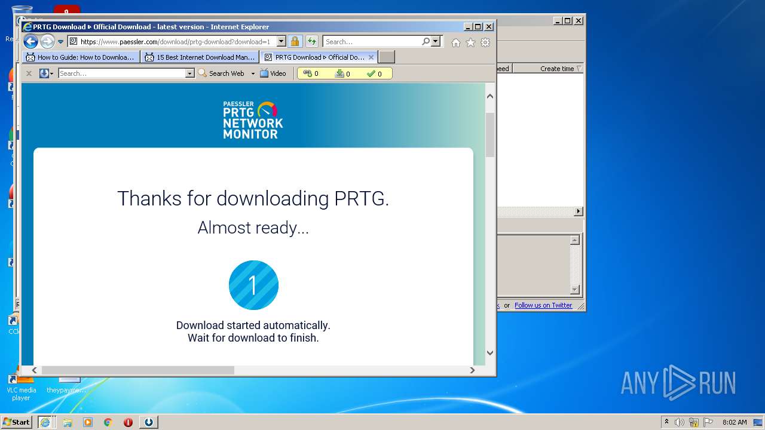Click the IE forward arrow button

tap(47, 41)
